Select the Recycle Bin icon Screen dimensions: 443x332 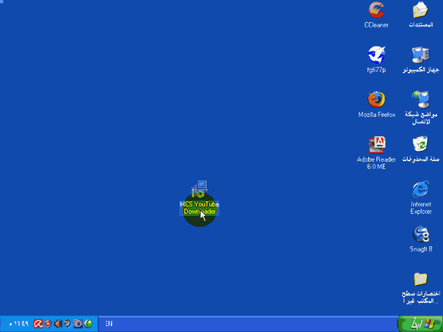pos(420,145)
